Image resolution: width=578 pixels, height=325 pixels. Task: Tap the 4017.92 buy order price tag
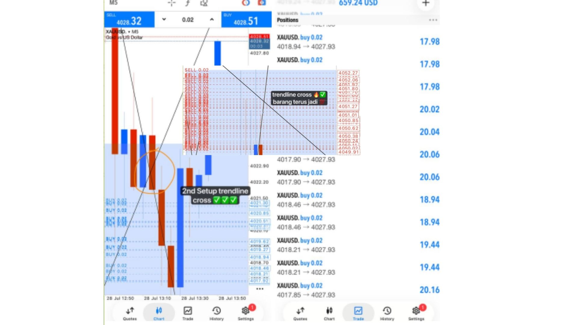click(x=259, y=281)
